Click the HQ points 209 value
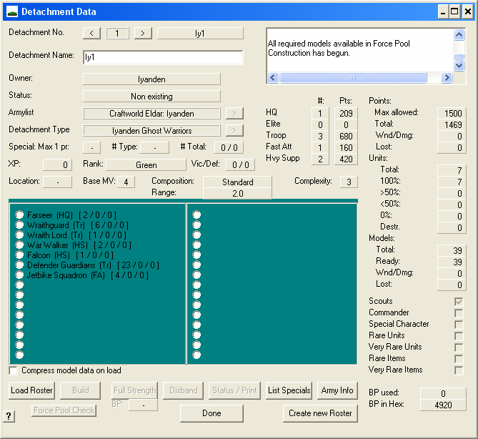Screen dimensions: 478x439 point(346,114)
